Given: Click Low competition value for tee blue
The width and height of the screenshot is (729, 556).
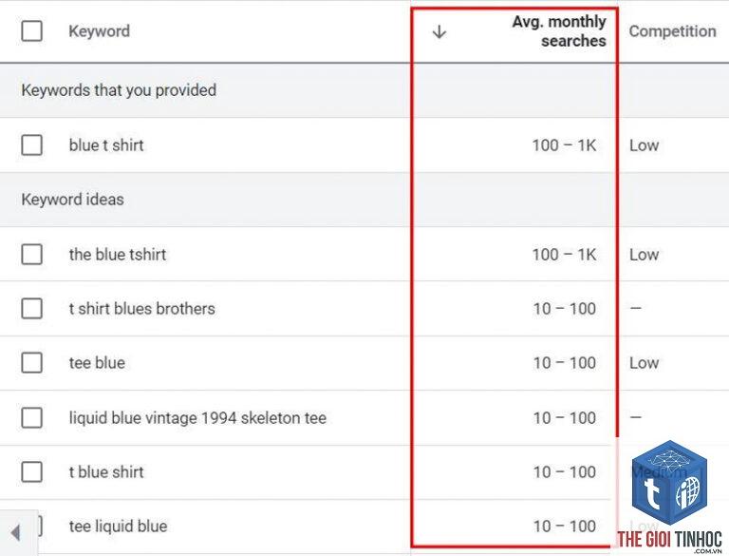Looking at the screenshot, I should point(644,363).
